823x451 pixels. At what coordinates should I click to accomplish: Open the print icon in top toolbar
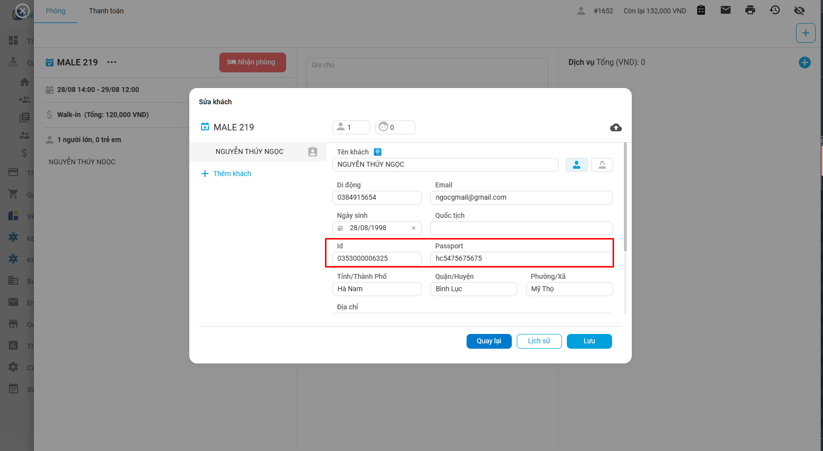click(750, 10)
